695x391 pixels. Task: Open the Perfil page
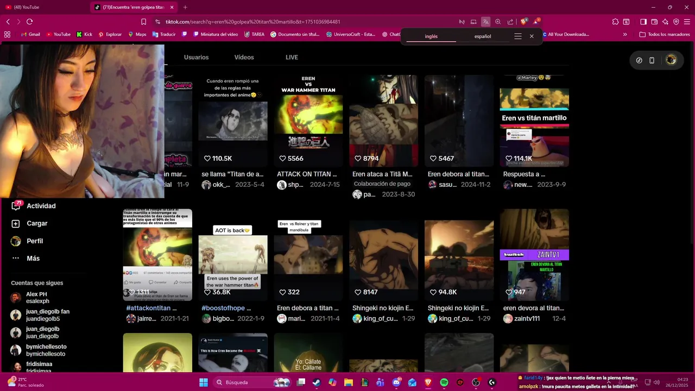coord(34,241)
